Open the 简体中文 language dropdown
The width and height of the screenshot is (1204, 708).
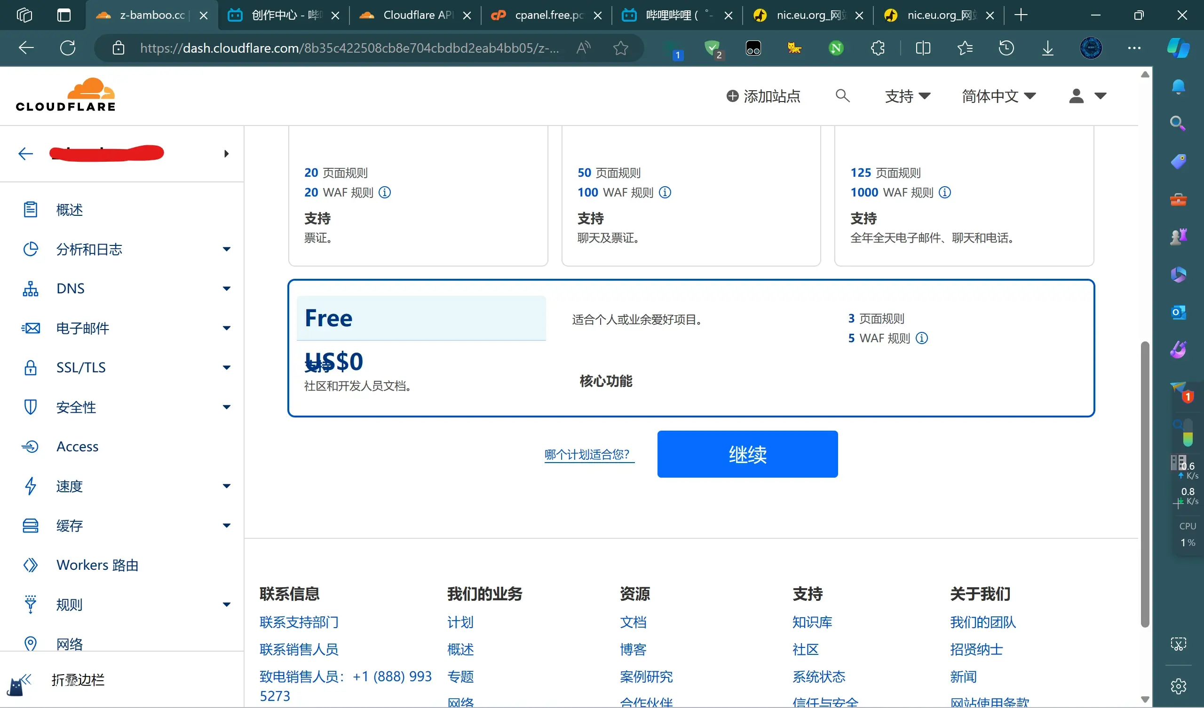click(x=998, y=96)
